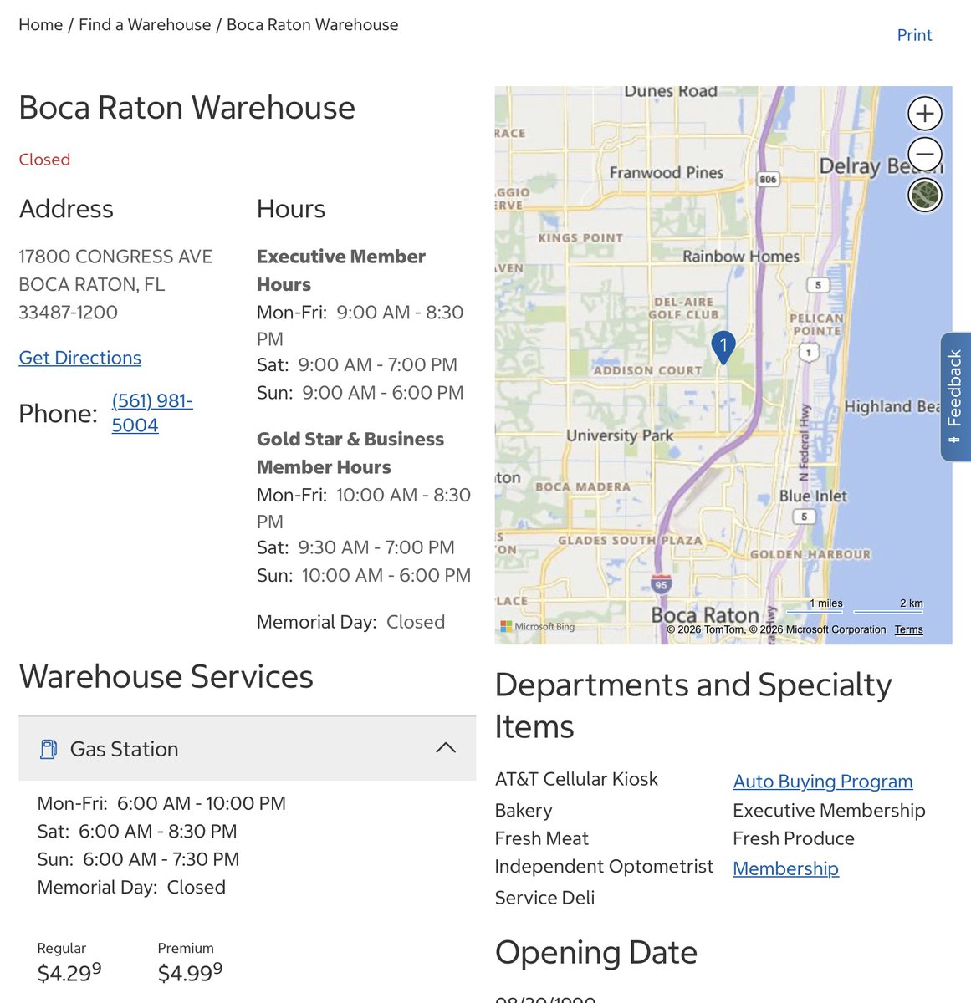Click map pin number 1

click(x=723, y=347)
